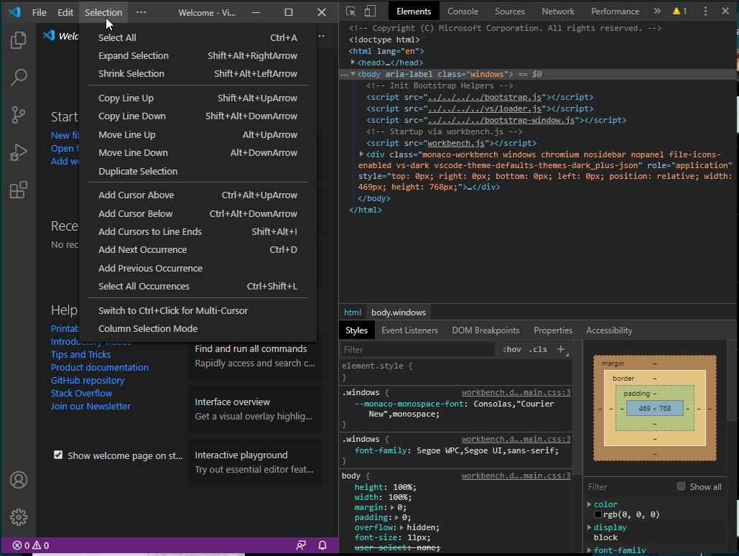
Task: Select html breadcrumb item
Action: pyautogui.click(x=353, y=312)
